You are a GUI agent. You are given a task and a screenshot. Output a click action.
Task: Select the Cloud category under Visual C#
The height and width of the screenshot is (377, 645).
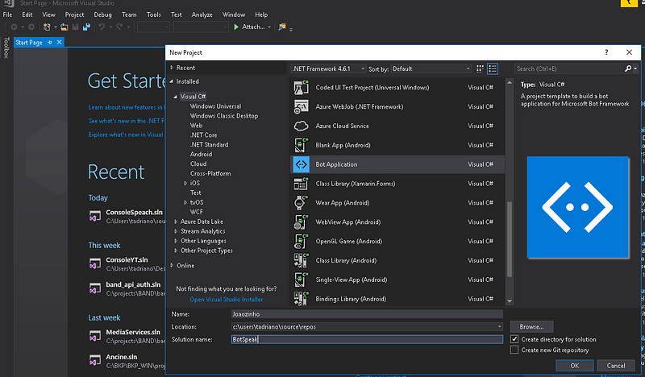(x=198, y=164)
